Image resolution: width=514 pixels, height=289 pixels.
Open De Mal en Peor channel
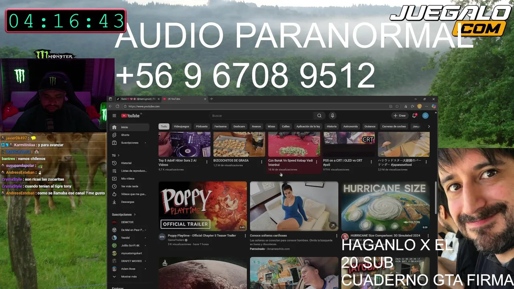pos(129,230)
